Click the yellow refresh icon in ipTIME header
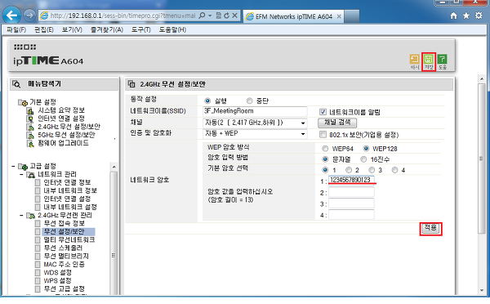This screenshot has width=490, height=304. pyautogui.click(x=414, y=59)
